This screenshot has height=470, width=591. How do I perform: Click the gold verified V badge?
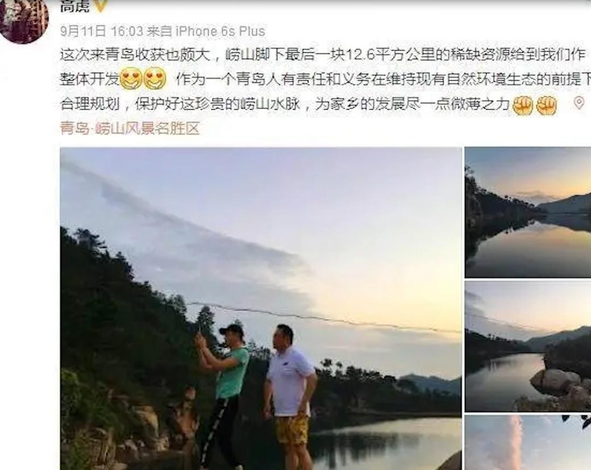click(100, 5)
